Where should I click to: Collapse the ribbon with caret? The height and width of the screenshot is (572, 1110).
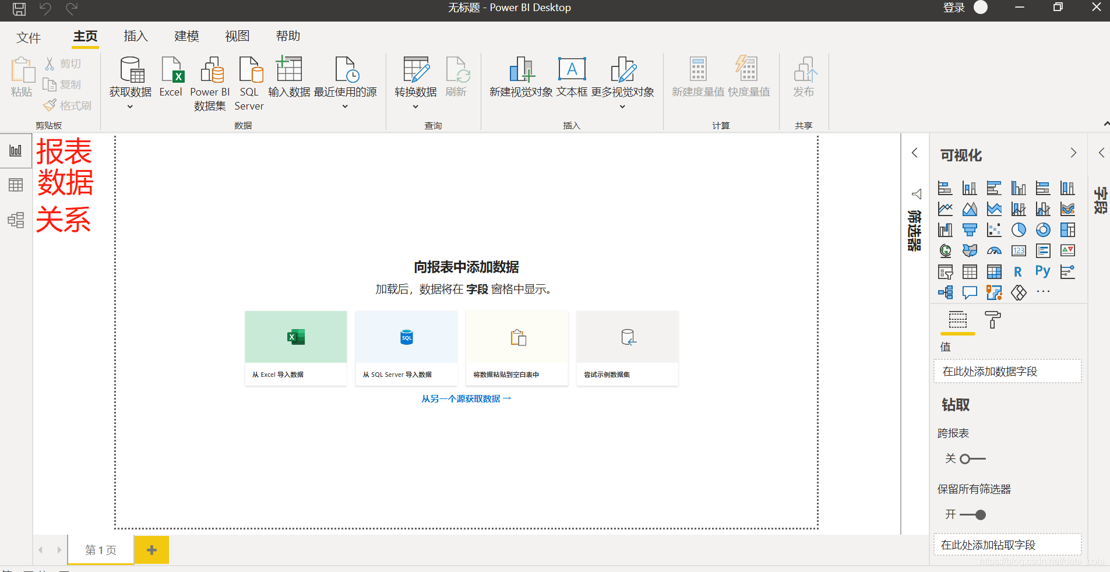tap(1106, 123)
